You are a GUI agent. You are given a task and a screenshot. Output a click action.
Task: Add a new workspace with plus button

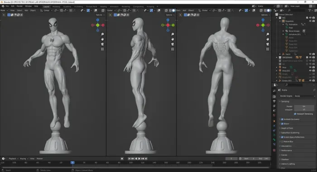157,7
